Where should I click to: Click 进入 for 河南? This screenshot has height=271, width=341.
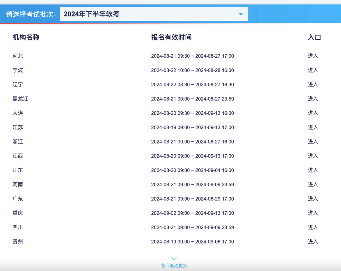313,185
